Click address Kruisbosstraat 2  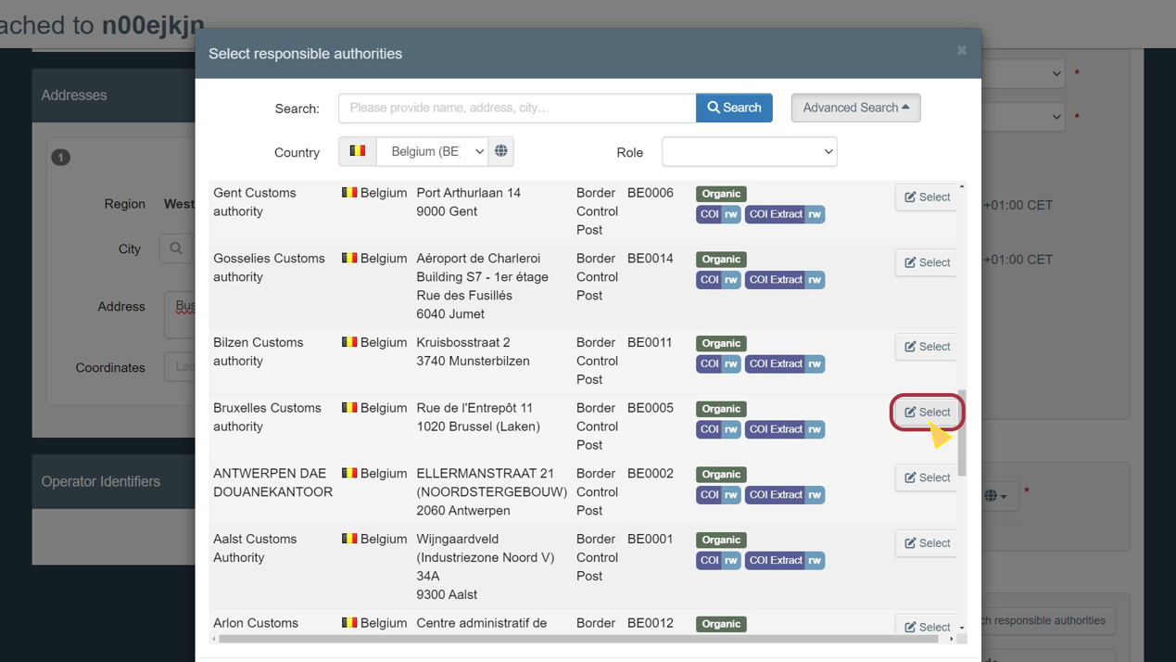(x=463, y=342)
